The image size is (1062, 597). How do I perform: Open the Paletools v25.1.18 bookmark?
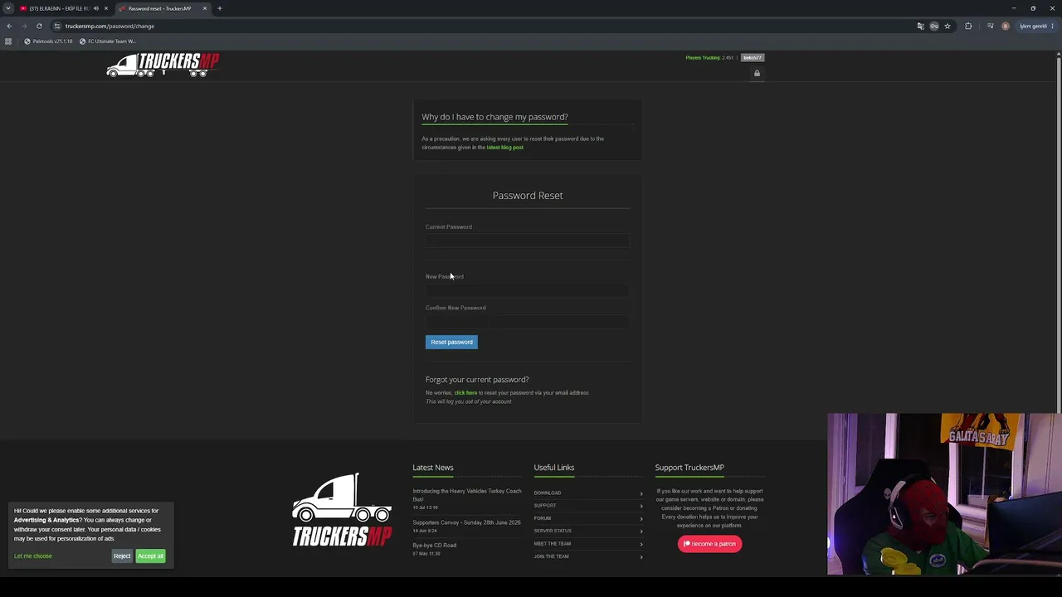pos(48,41)
